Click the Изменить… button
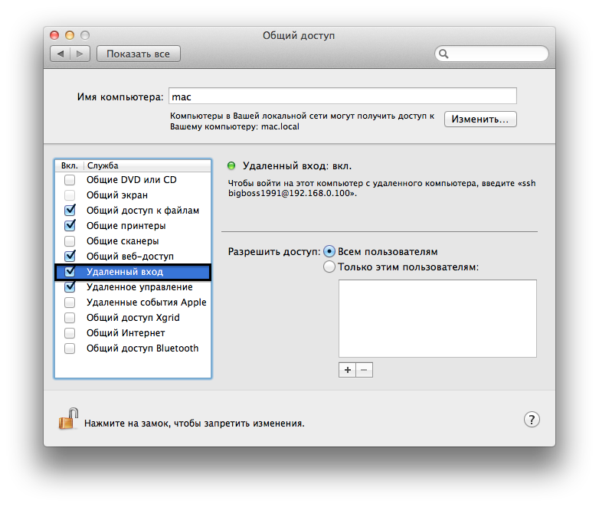599x507 pixels. pos(480,119)
